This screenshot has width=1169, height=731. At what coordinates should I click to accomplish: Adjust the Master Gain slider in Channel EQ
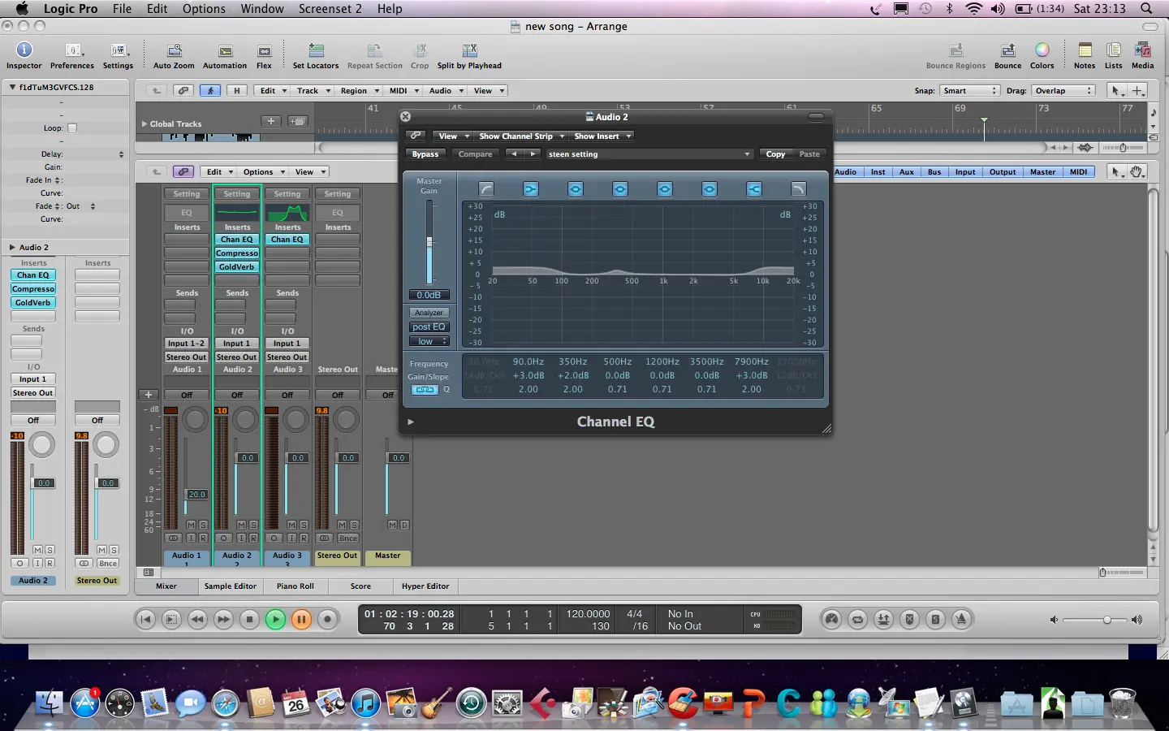pos(429,241)
